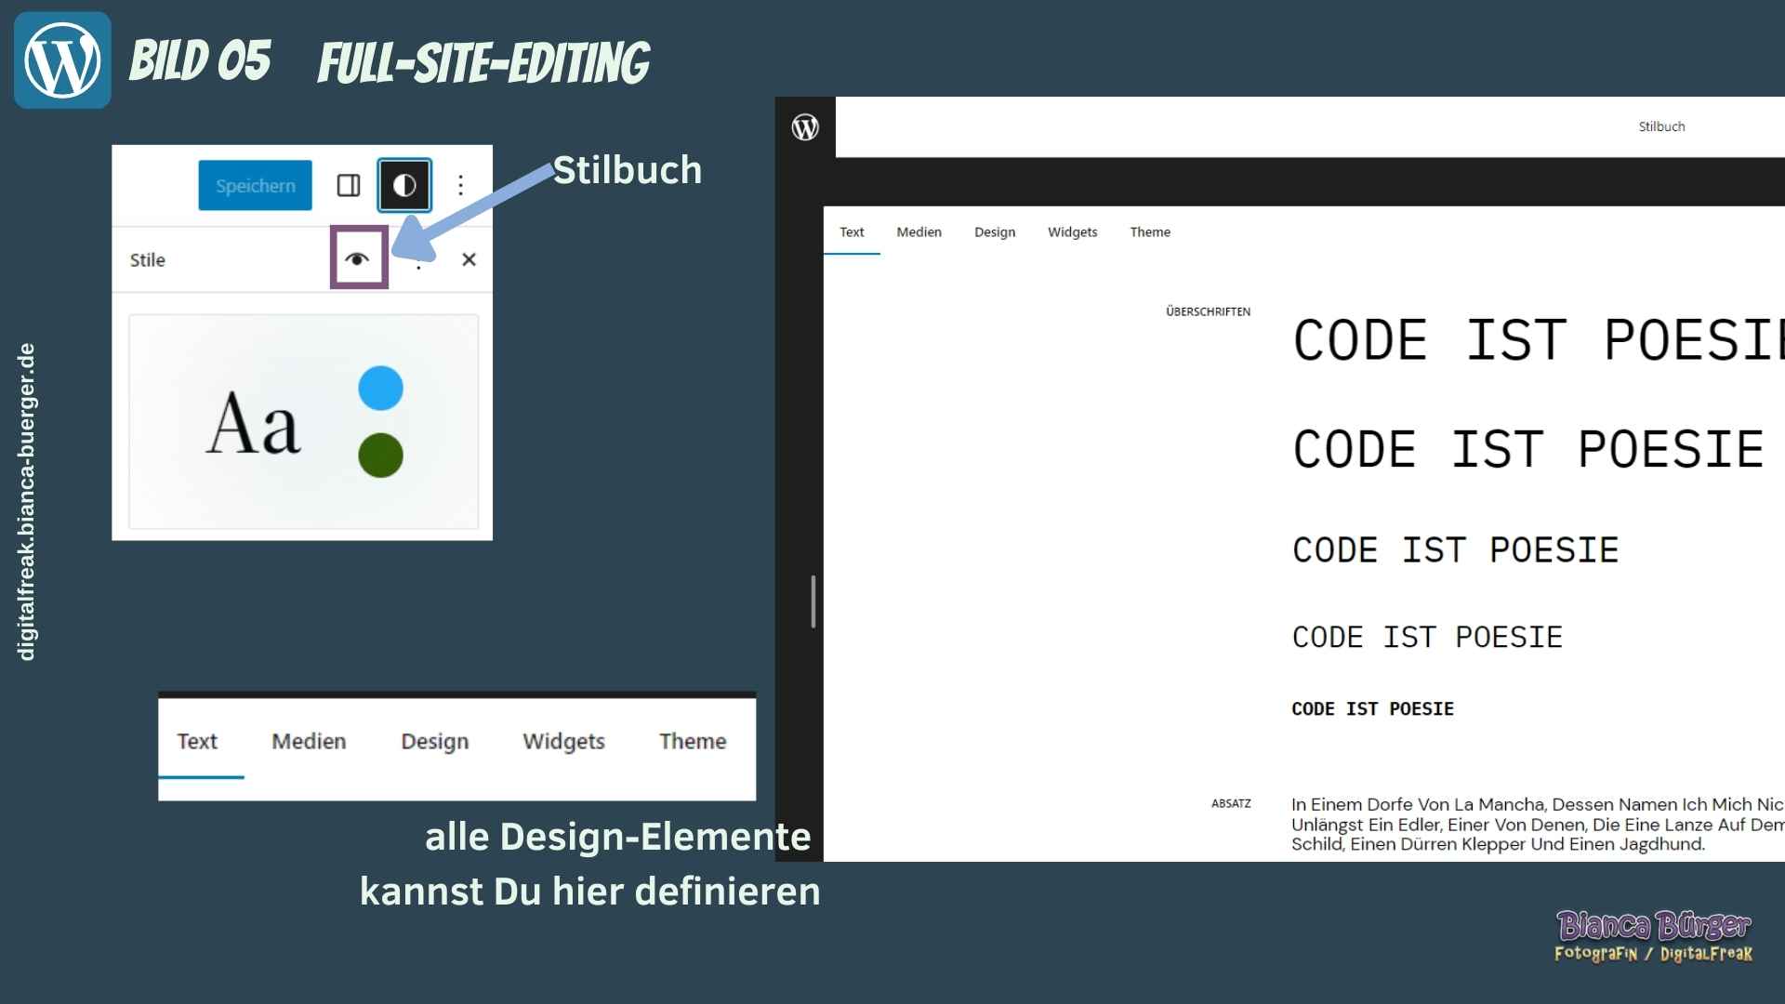
Task: Close the Stile panel with X
Action: pos(469,259)
